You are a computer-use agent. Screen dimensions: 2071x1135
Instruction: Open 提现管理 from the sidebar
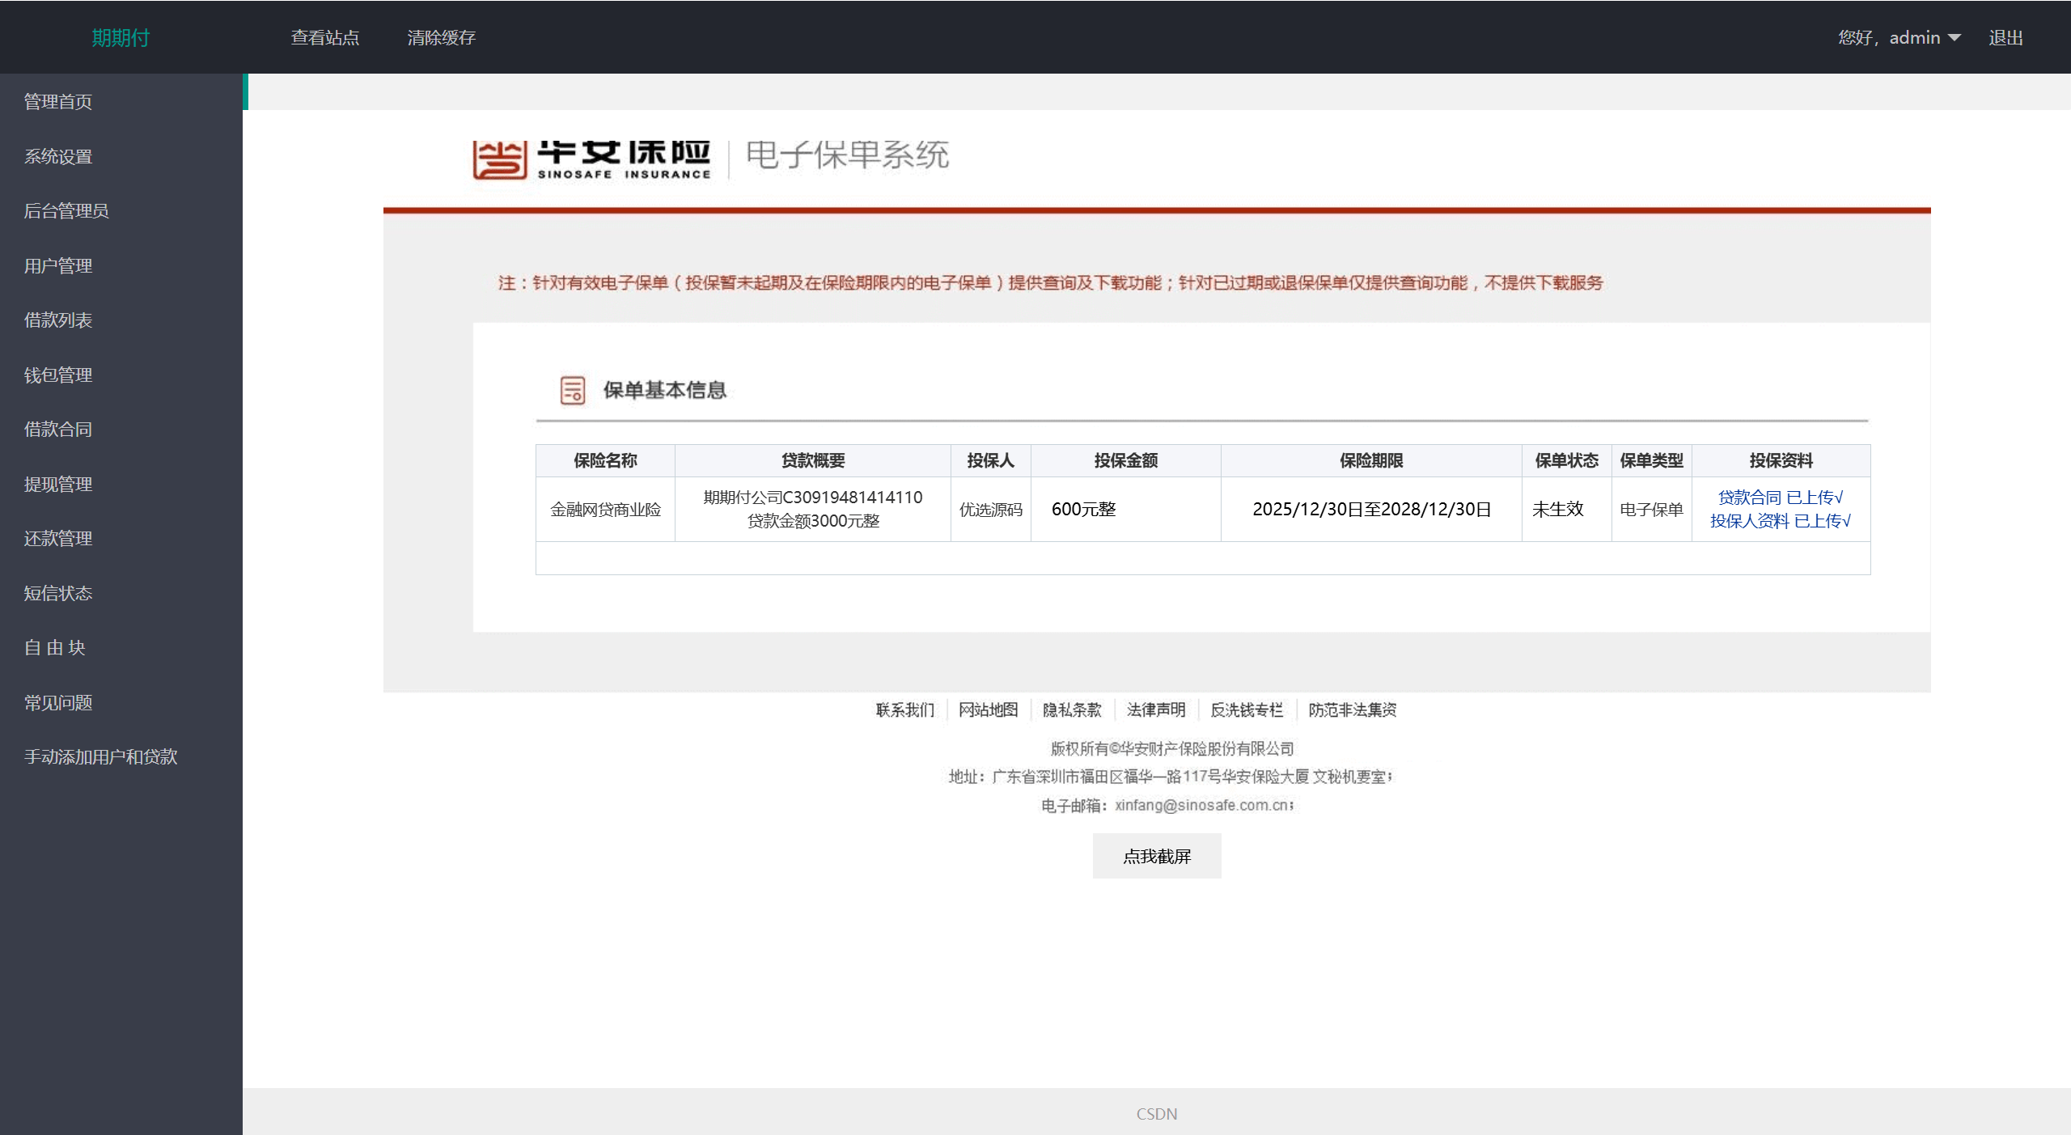[58, 485]
